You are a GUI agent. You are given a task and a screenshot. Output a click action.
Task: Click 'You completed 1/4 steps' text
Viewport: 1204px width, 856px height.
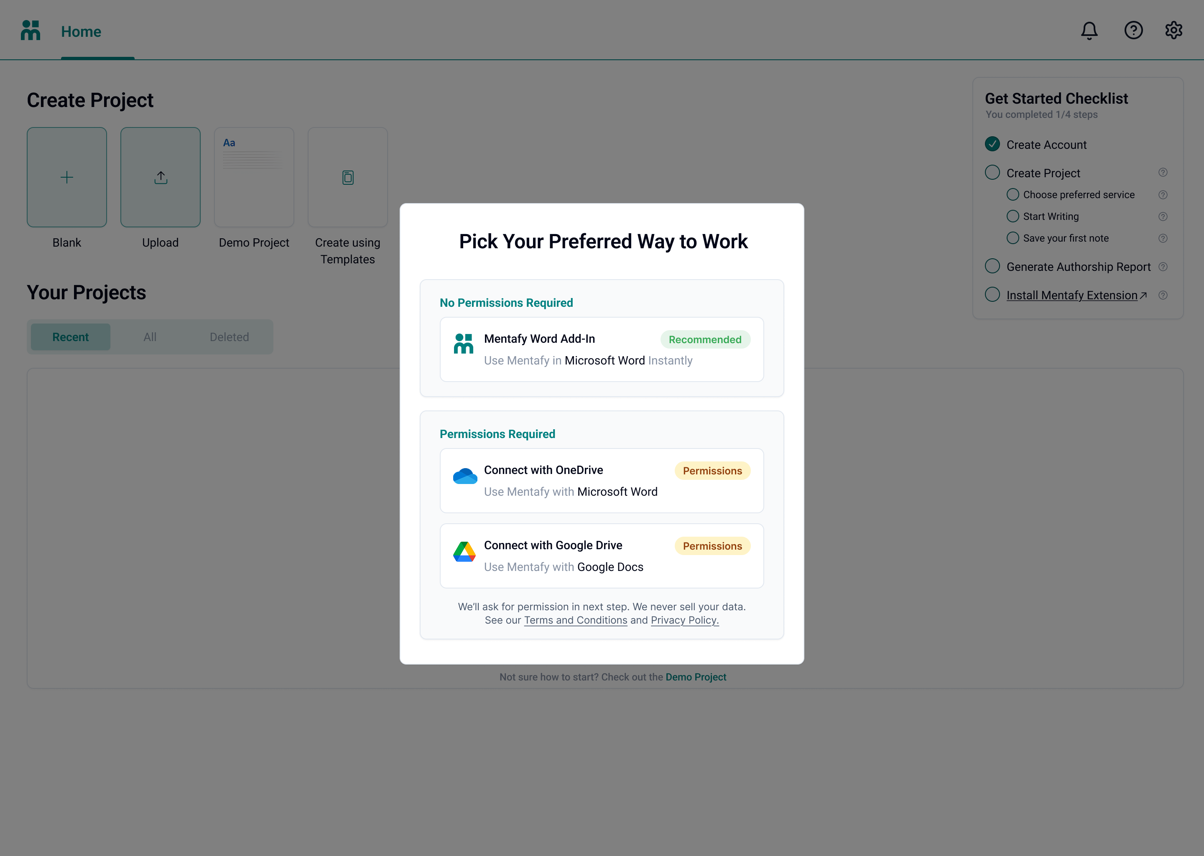pyautogui.click(x=1042, y=115)
